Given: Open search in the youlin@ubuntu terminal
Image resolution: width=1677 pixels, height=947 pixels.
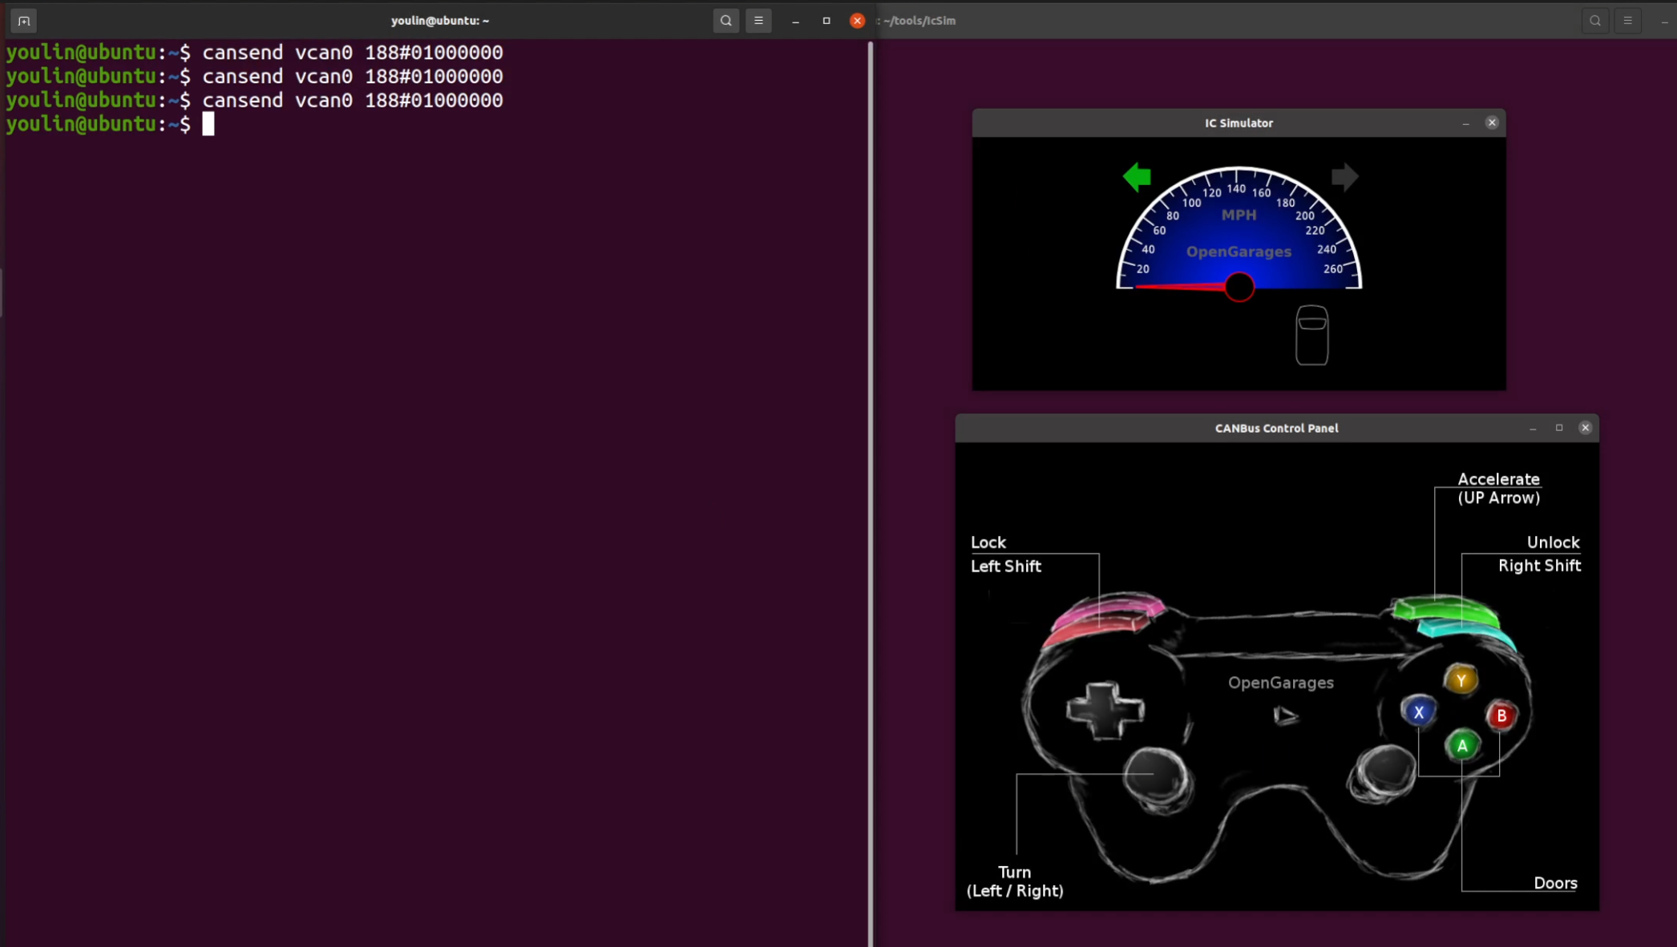Looking at the screenshot, I should point(726,21).
